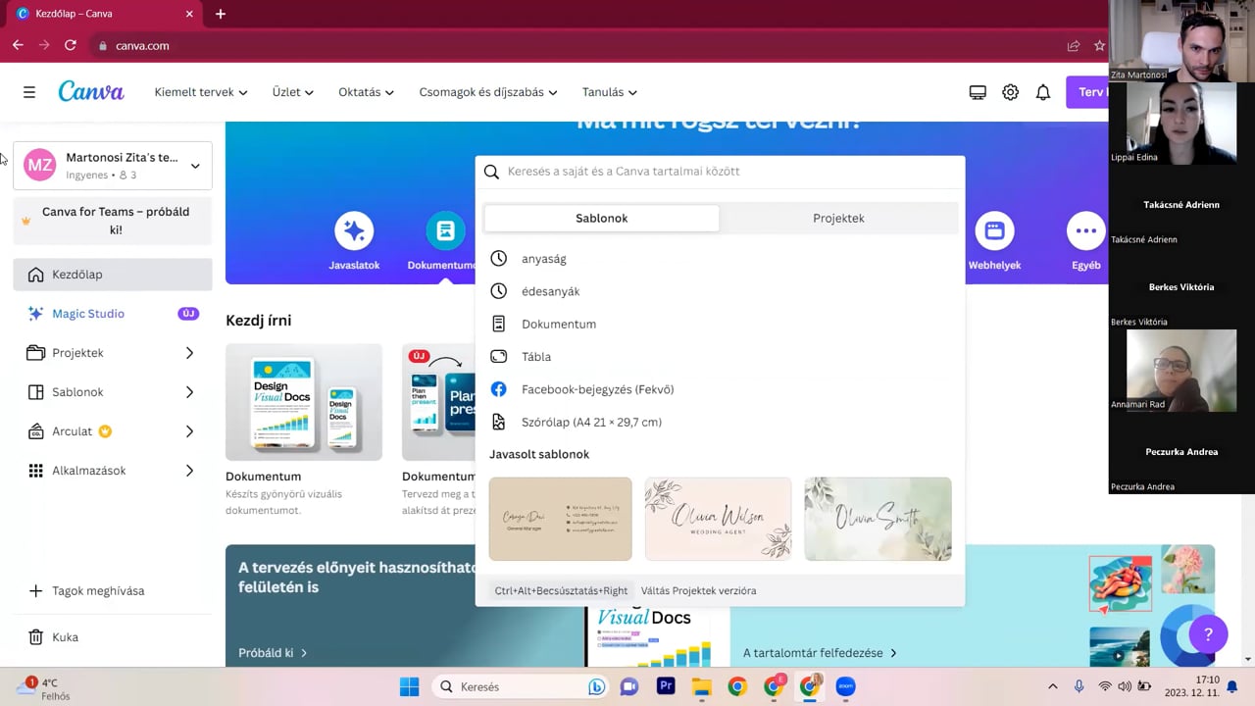Click the Webhelyek category icon
Screen dimensions: 1255x706
pyautogui.click(x=994, y=230)
